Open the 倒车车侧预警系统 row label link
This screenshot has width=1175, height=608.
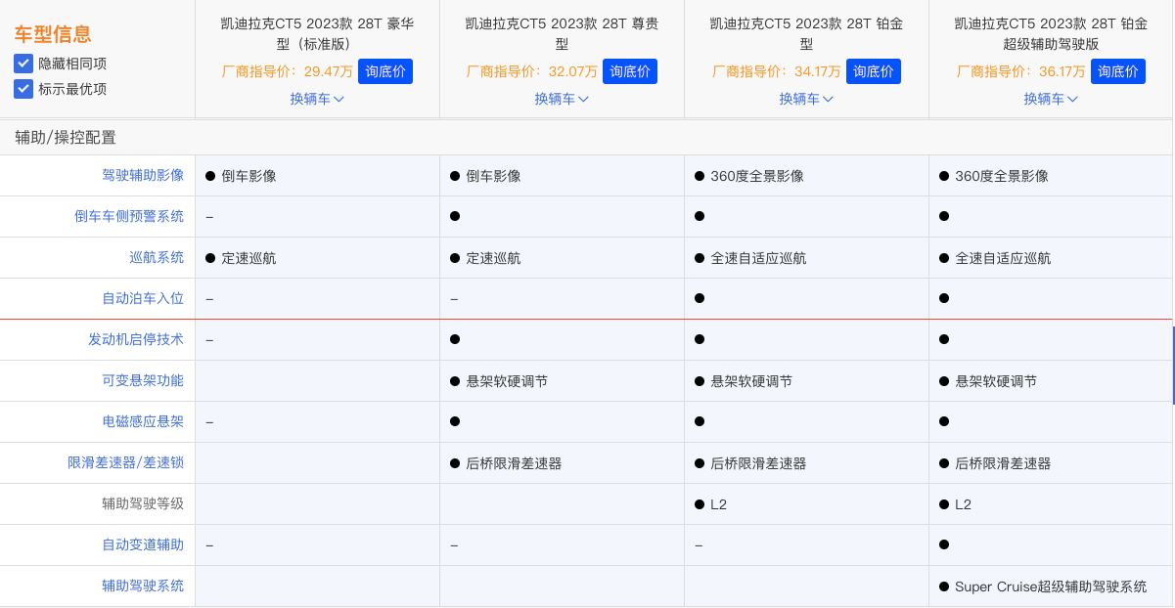pos(129,217)
